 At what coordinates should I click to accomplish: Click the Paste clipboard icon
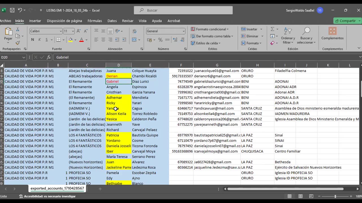8,32
